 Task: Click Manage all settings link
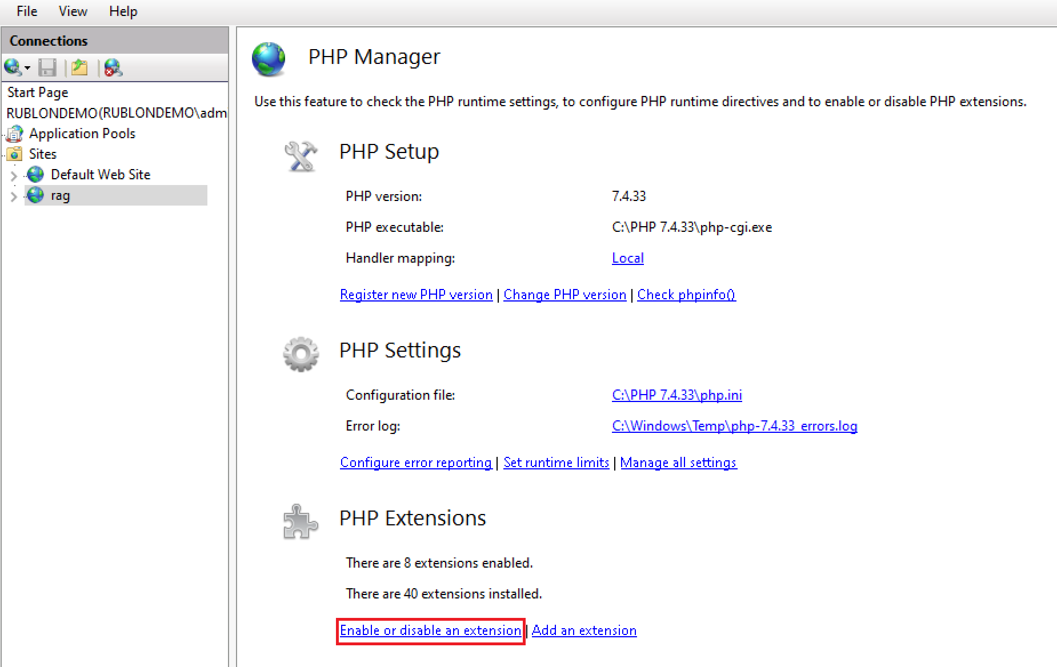coord(678,463)
